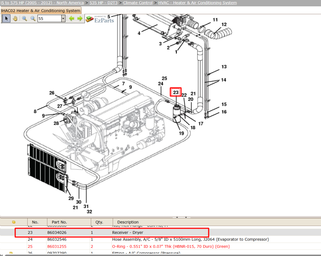This screenshot has width=321, height=256.
Task: Sort by the Qty. column header
Action: tap(99, 222)
